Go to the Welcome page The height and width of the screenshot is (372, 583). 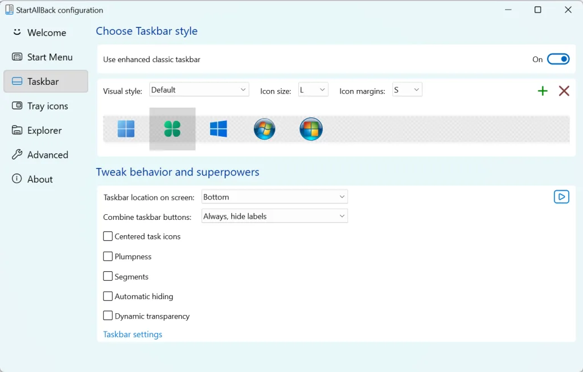point(46,32)
